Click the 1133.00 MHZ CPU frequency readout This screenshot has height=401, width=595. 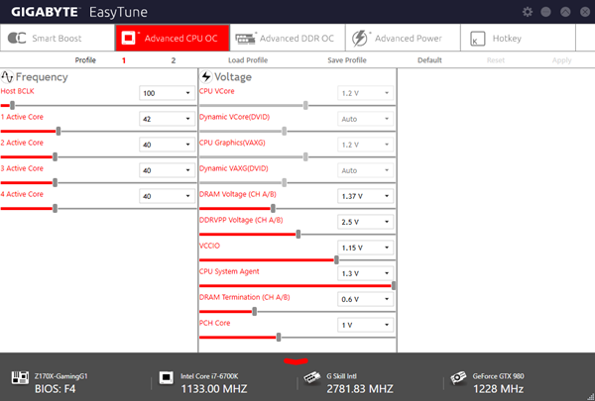coord(214,389)
